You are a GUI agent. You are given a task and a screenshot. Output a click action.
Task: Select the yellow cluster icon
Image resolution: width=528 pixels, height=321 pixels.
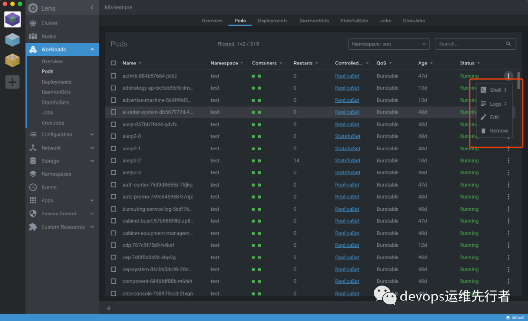click(x=13, y=61)
